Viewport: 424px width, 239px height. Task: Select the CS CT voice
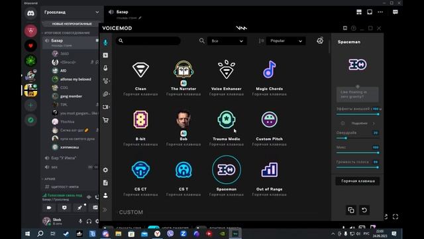coord(140,170)
